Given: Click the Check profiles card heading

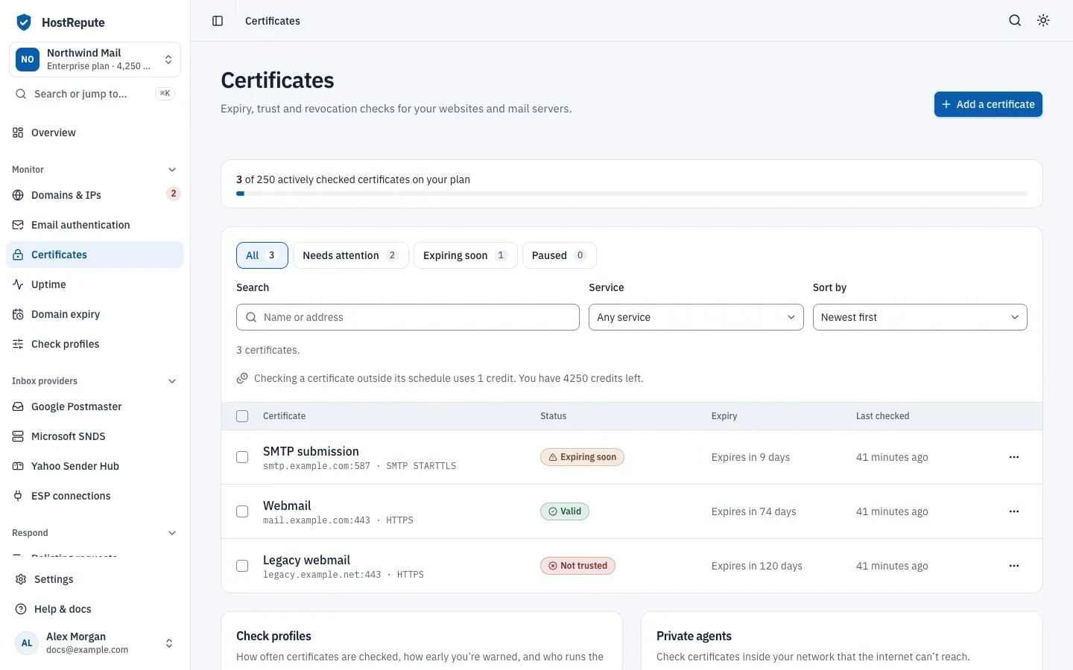Looking at the screenshot, I should [273, 636].
